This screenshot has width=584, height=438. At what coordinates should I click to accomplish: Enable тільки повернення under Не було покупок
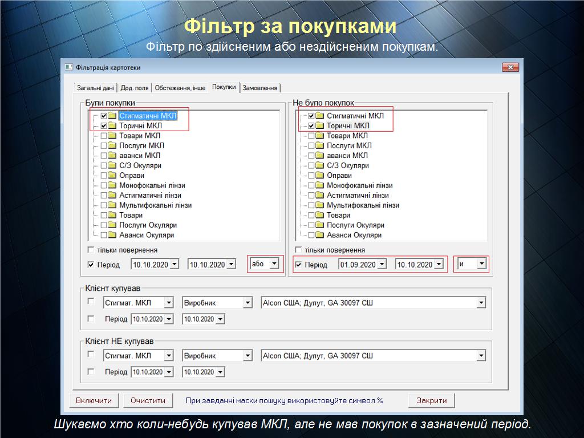pos(298,250)
